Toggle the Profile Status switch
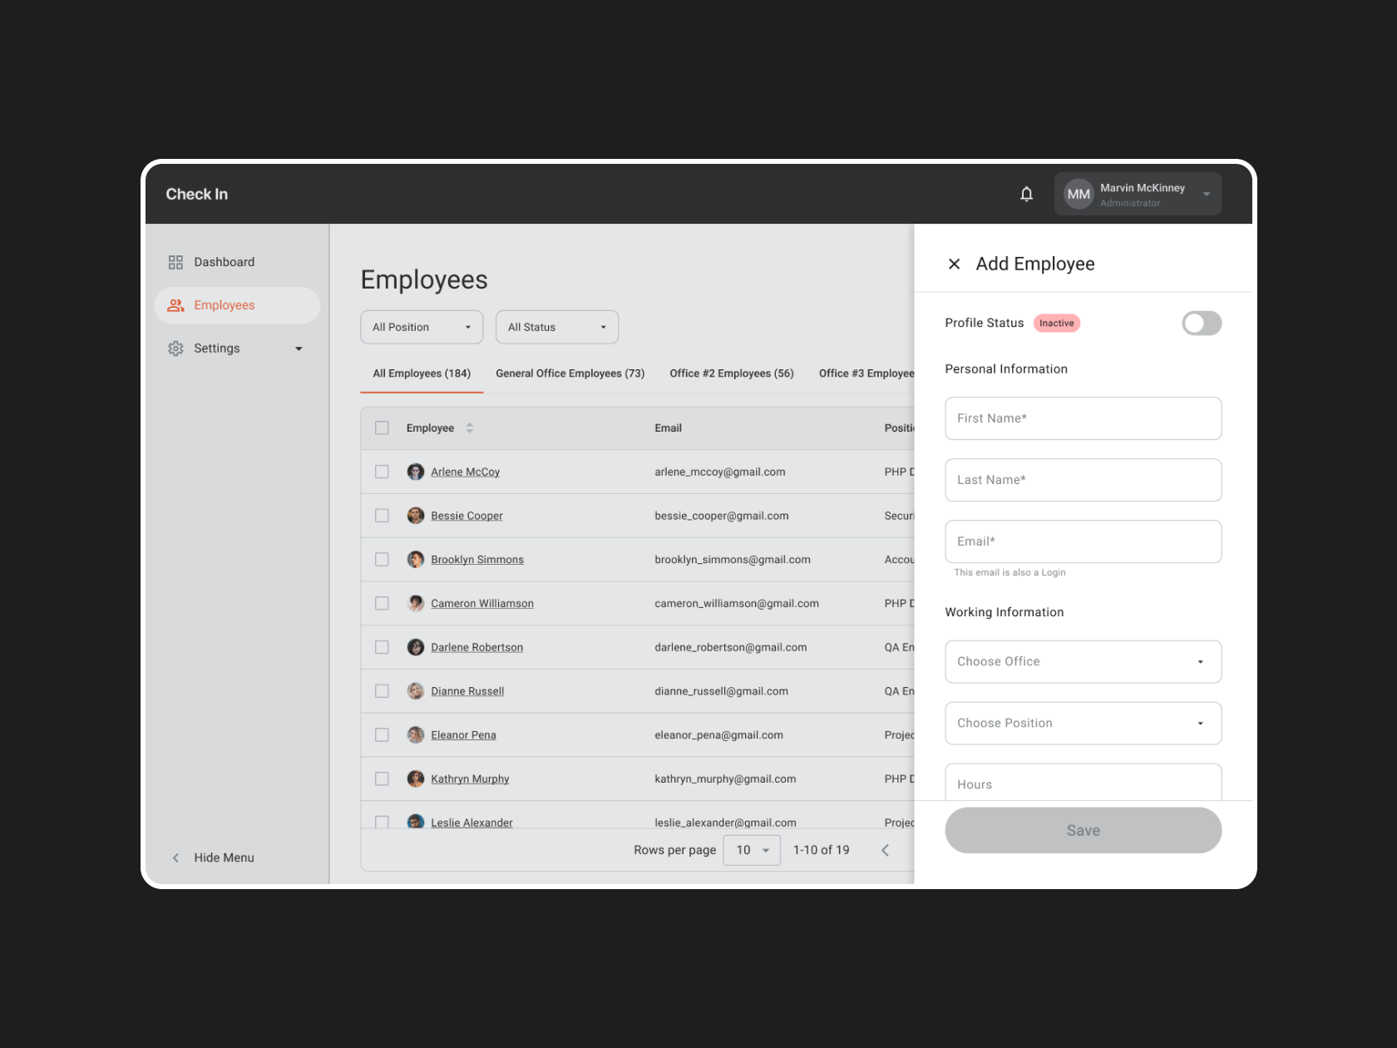This screenshot has width=1397, height=1048. tap(1202, 323)
